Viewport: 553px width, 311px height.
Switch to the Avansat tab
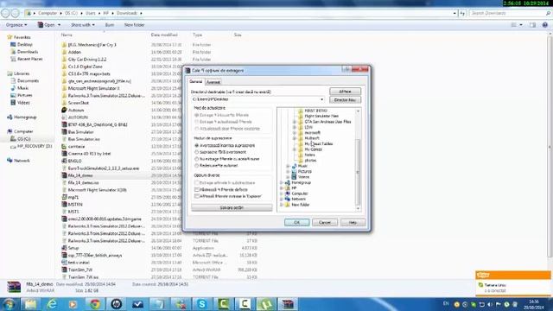pos(213,82)
